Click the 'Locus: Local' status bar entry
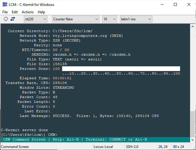Image resolution: width=196 pixels, height=150 pixels. click(103, 147)
